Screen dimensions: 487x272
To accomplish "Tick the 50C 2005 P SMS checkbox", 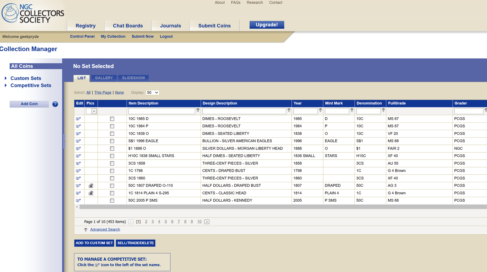I will point(112,201).
